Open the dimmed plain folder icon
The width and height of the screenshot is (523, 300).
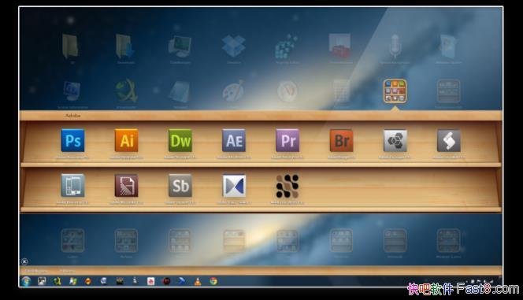pyautogui.click(x=70, y=46)
